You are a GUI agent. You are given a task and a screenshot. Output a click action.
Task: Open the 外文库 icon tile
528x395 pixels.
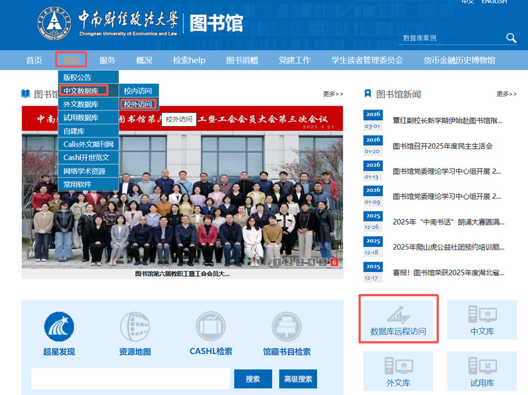coord(398,372)
